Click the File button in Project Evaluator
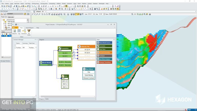Viewport: 197px width, 111px height. [x=16, y=27]
